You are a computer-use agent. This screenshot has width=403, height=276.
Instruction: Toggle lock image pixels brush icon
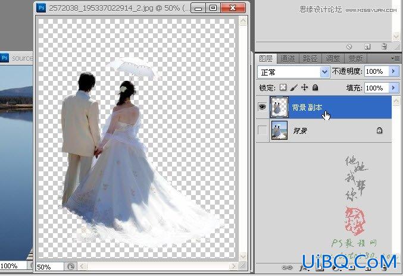click(294, 87)
